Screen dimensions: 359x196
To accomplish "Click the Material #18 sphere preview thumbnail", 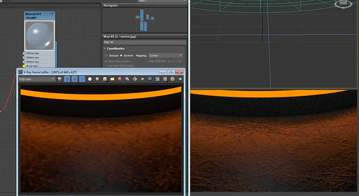I will tap(40, 36).
